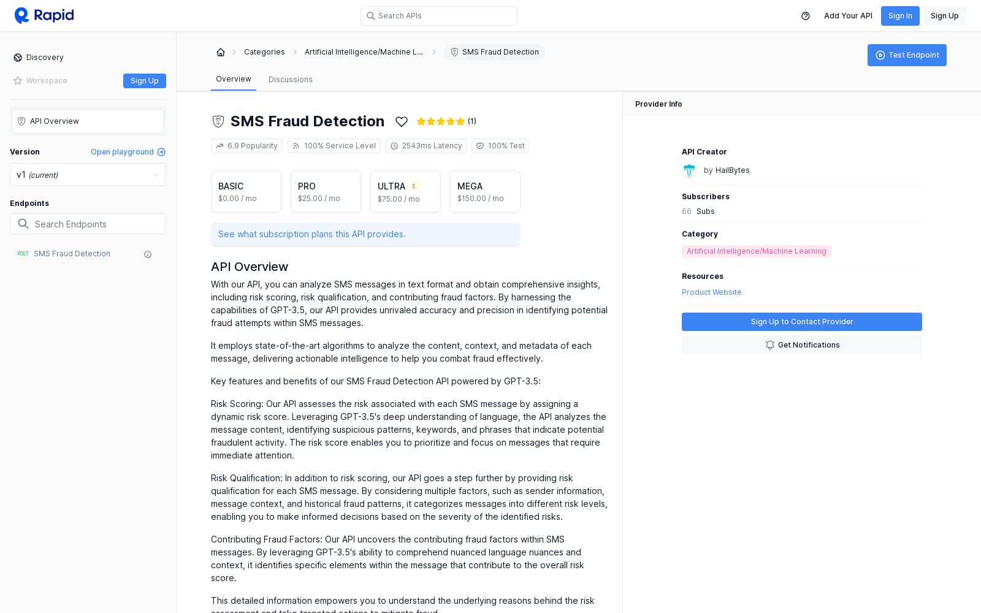Image resolution: width=981 pixels, height=613 pixels.
Task: Select the Overview tab
Action: click(234, 79)
